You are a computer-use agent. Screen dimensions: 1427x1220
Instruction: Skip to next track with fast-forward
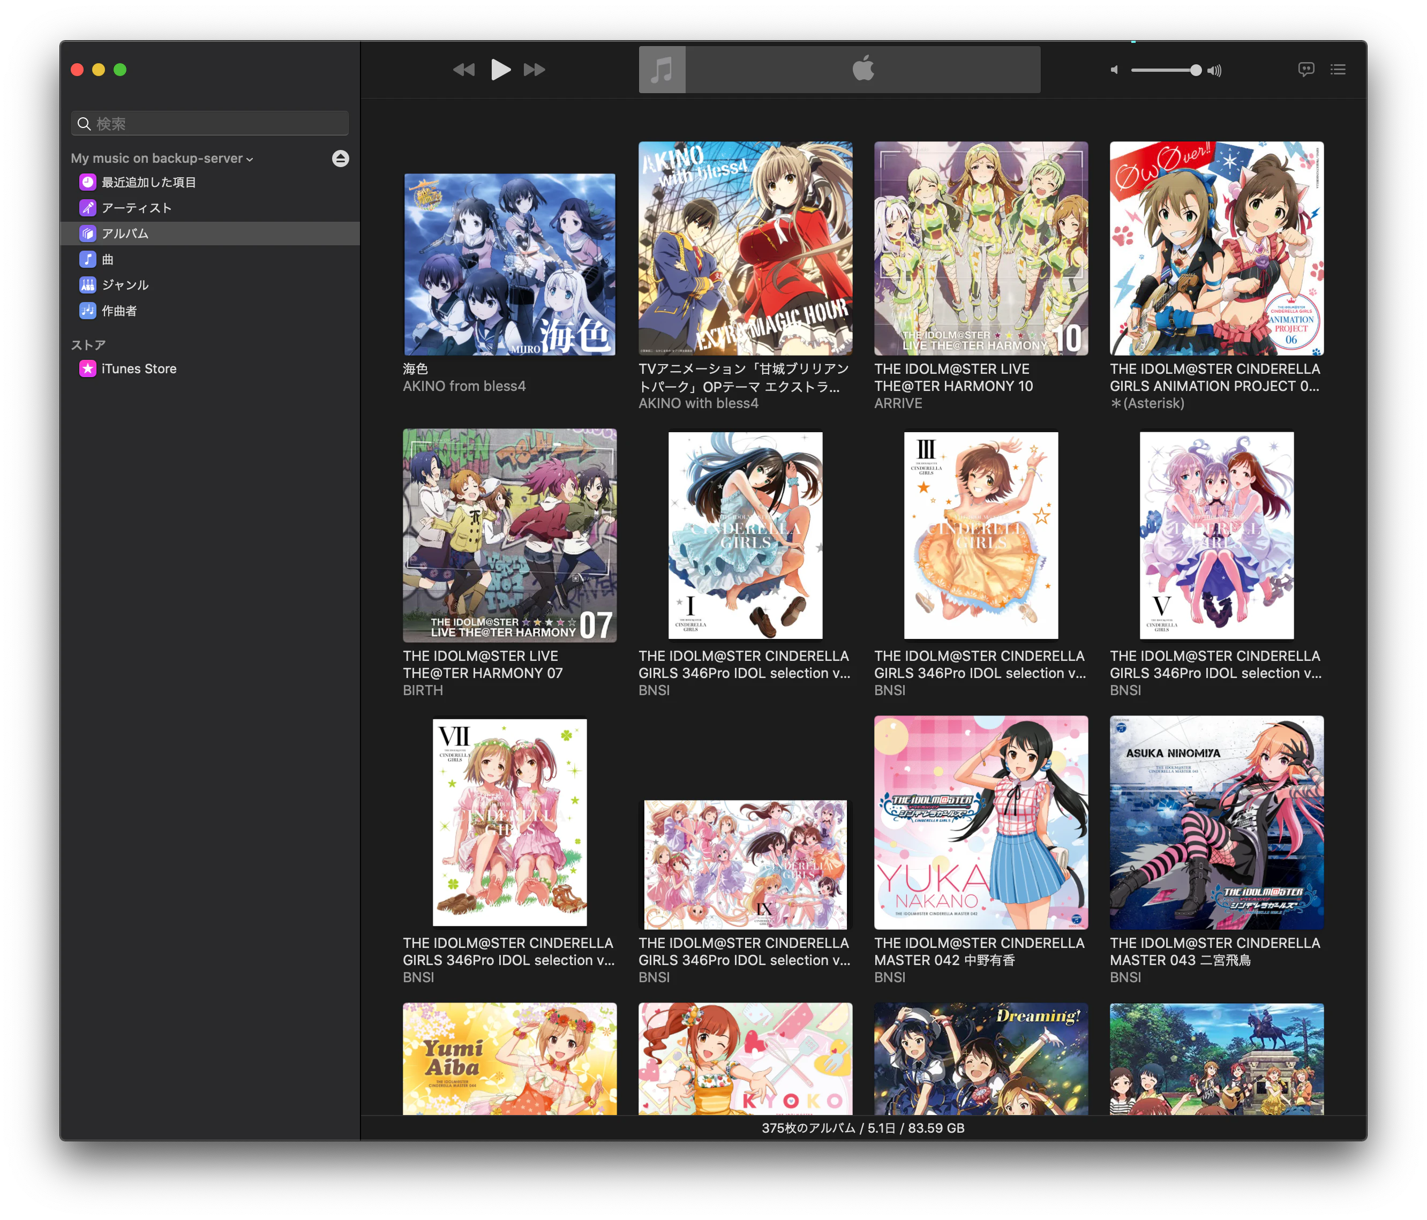[535, 70]
